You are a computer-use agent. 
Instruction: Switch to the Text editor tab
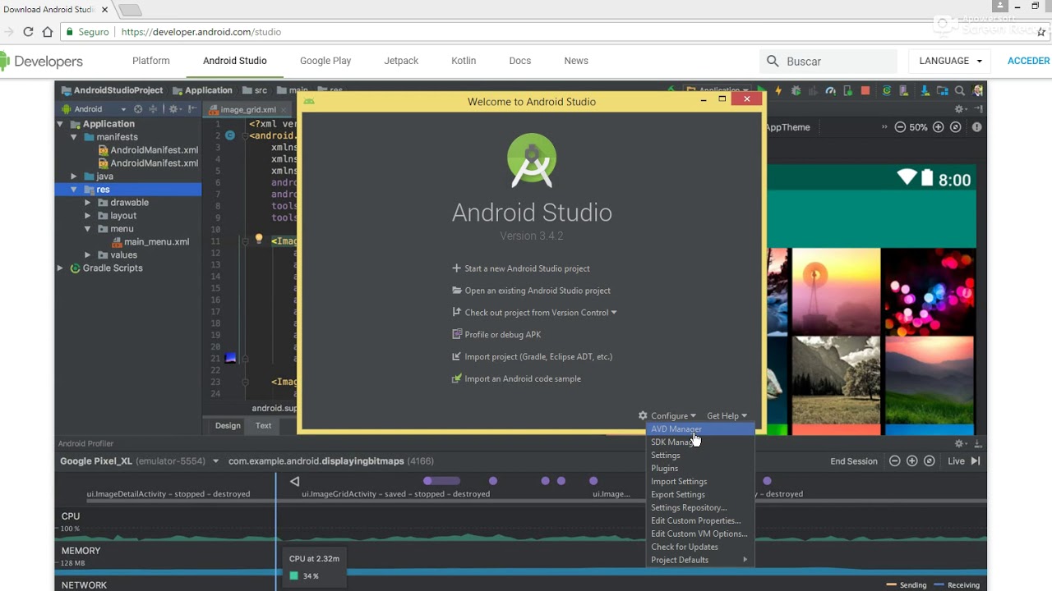(263, 426)
